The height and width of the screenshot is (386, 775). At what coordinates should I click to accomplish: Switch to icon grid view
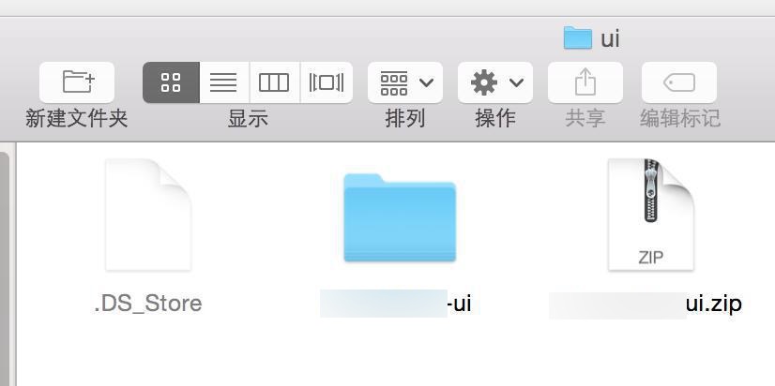click(171, 82)
